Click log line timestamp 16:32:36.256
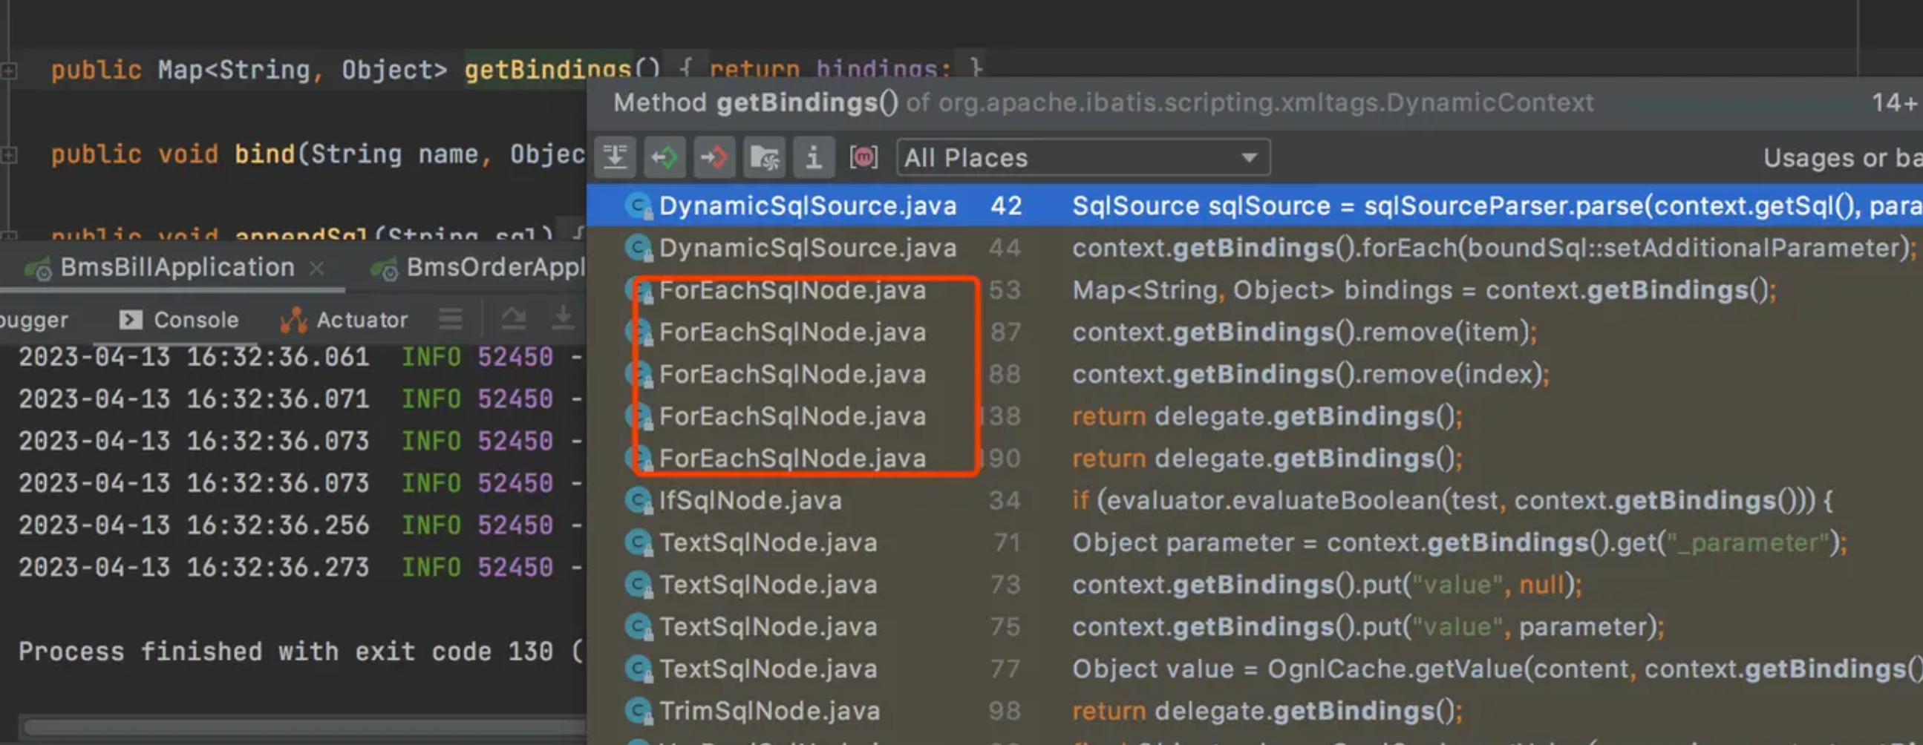 click(x=194, y=525)
